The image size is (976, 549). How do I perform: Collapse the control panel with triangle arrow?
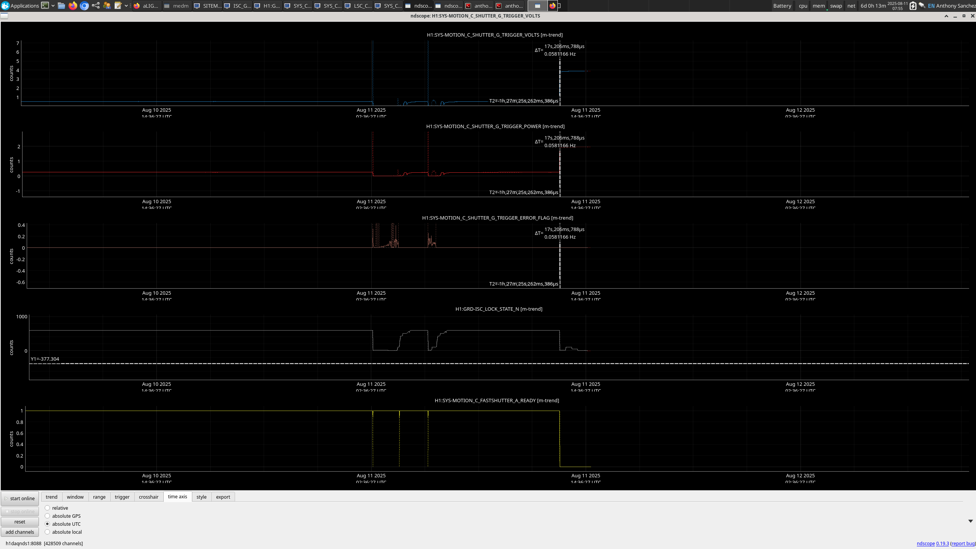click(x=970, y=521)
